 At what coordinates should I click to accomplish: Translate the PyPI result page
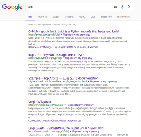click(79, 58)
